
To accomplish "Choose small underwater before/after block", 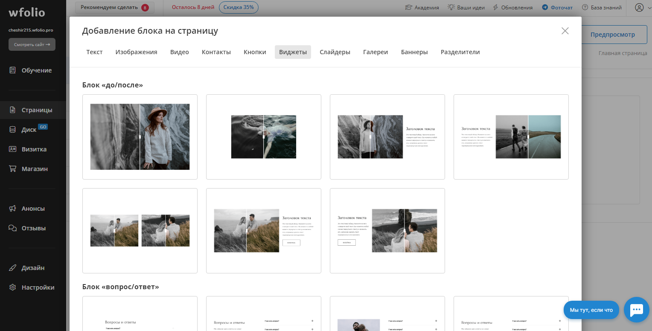I will tap(264, 137).
